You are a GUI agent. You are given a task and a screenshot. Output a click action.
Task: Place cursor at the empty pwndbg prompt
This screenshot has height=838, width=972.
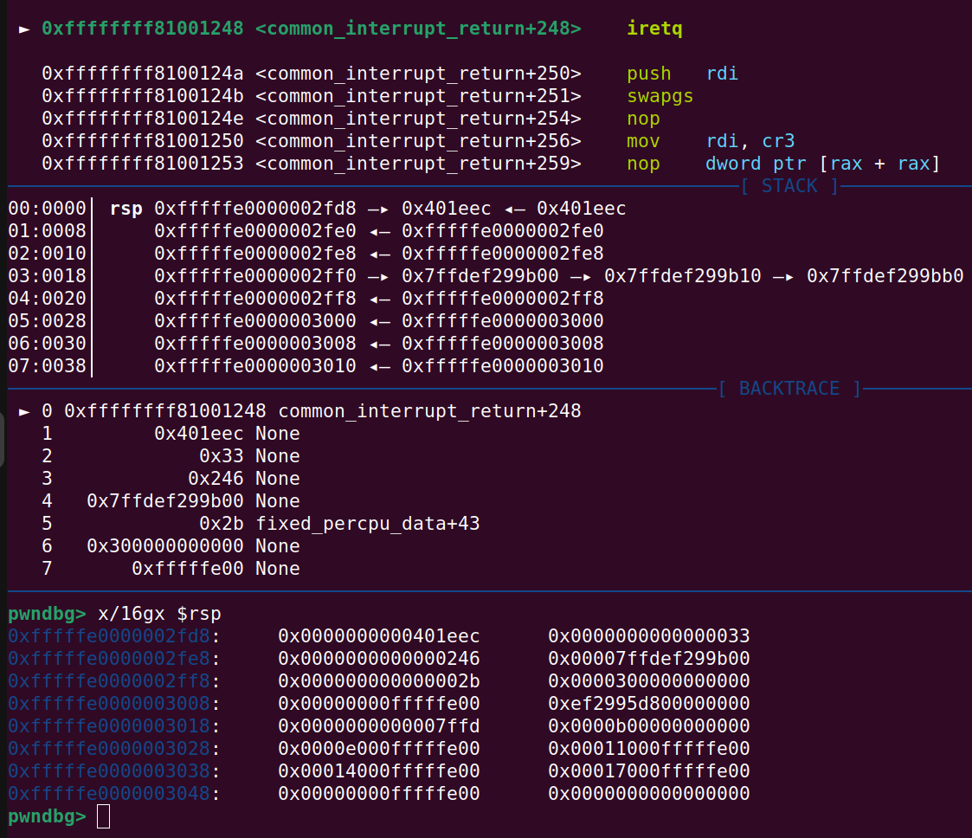[x=103, y=816]
